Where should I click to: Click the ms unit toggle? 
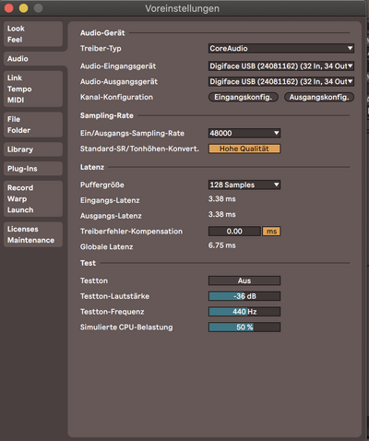pos(271,232)
